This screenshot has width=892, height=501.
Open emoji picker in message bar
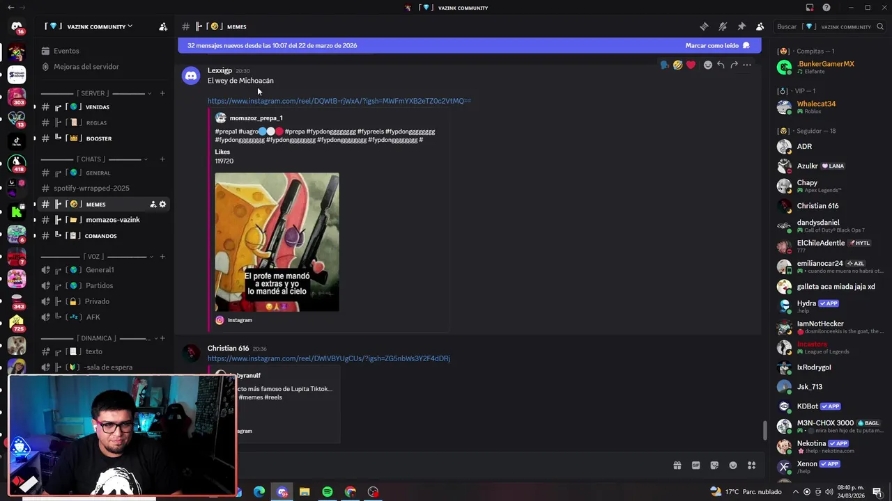pos(733,466)
